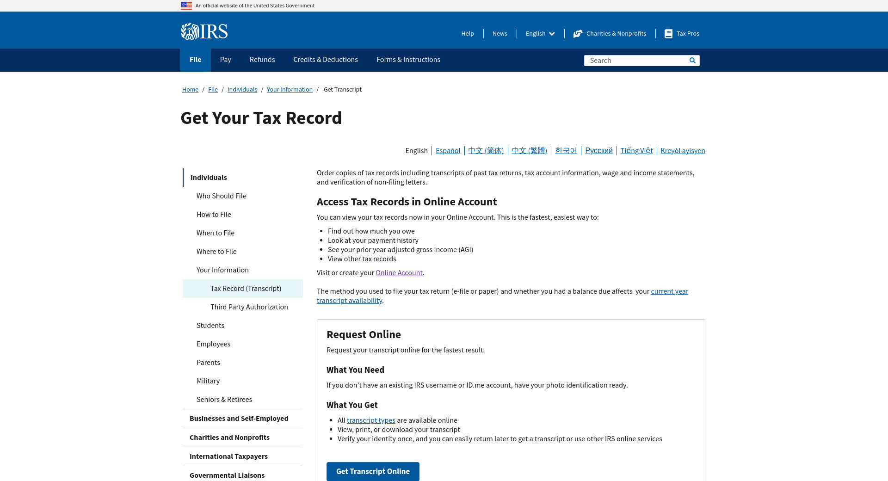The width and height of the screenshot is (888, 481).
Task: Click the Tax Pros book icon
Action: [668, 34]
